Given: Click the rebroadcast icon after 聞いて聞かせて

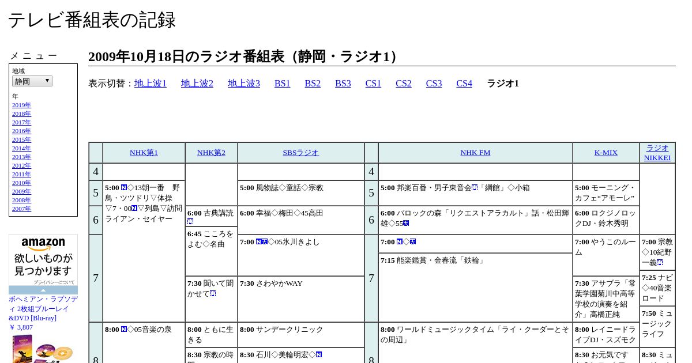Looking at the screenshot, I should [x=213, y=294].
